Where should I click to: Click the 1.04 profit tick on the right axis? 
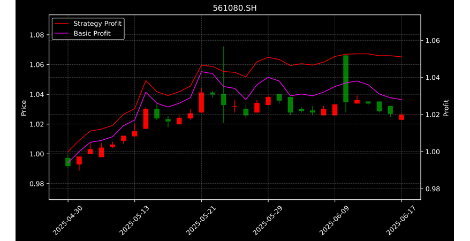pos(433,78)
